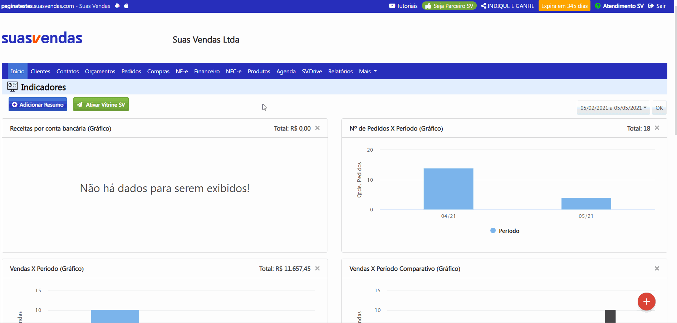
Task: Open the Orçamentos menu
Action: (x=100, y=71)
